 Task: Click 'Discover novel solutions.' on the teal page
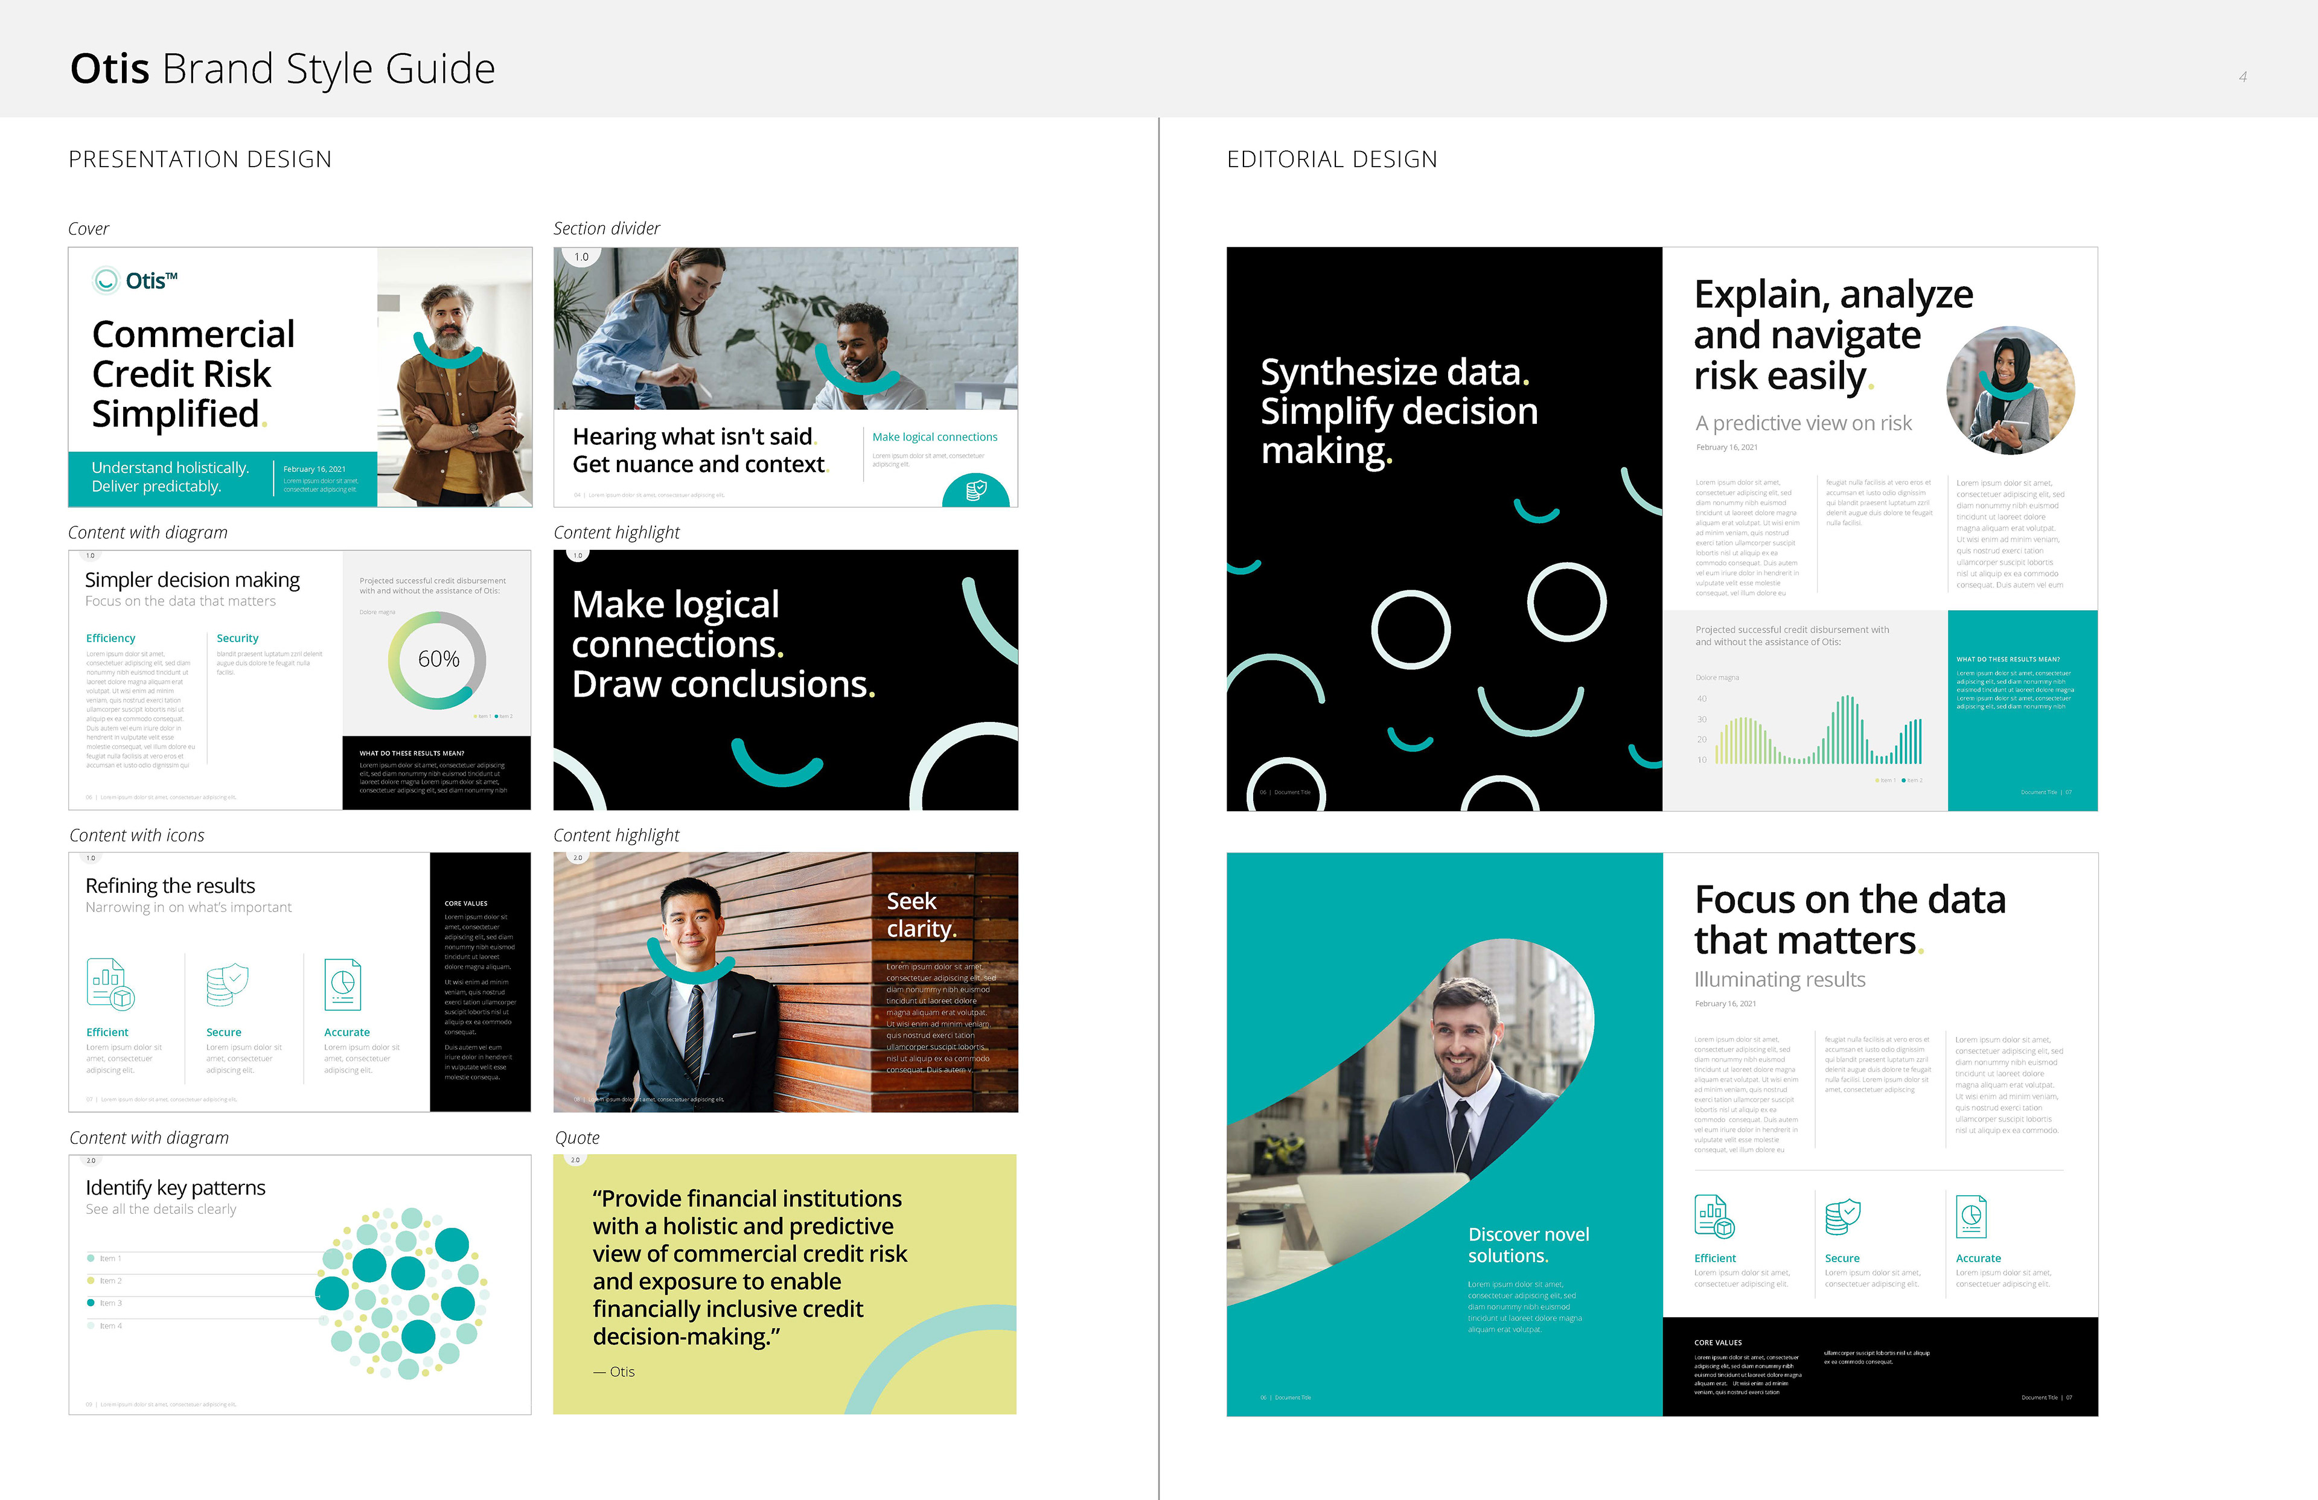(1528, 1245)
